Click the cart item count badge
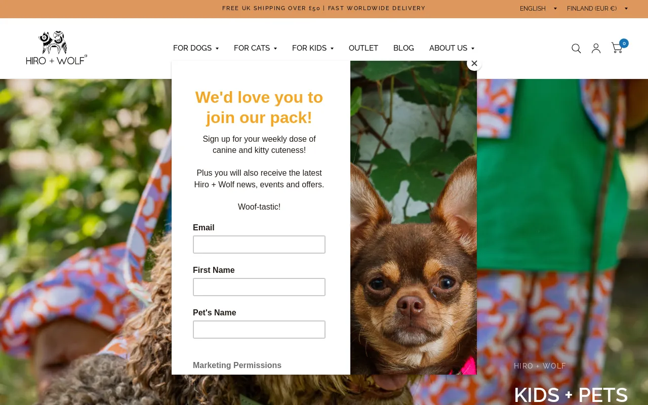 click(x=624, y=44)
